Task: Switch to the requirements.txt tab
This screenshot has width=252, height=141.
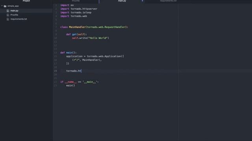Action: coord(168,1)
